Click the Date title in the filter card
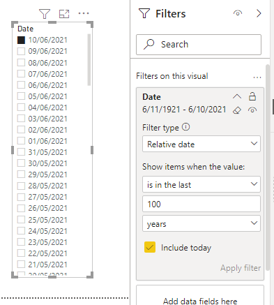This screenshot has height=305, width=274. [x=151, y=97]
